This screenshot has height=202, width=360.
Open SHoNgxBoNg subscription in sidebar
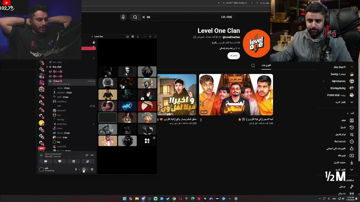pos(342,88)
